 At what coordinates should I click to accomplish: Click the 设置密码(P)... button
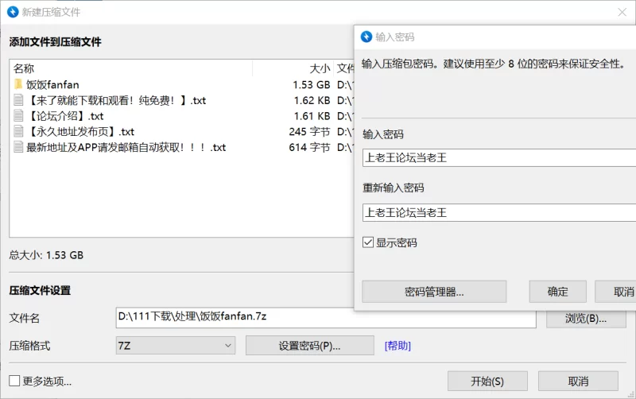tap(310, 346)
